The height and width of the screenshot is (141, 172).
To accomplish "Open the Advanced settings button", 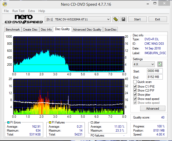I will 153,108.
